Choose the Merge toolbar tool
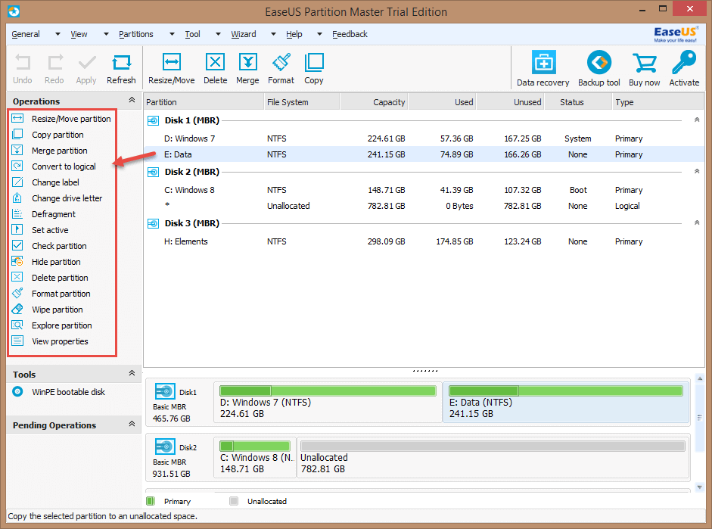The height and width of the screenshot is (529, 712). pyautogui.click(x=247, y=68)
